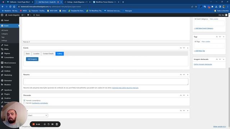The width and height of the screenshot is (230, 129).
Task: Move Discussão panel up
Action: coord(181,95)
